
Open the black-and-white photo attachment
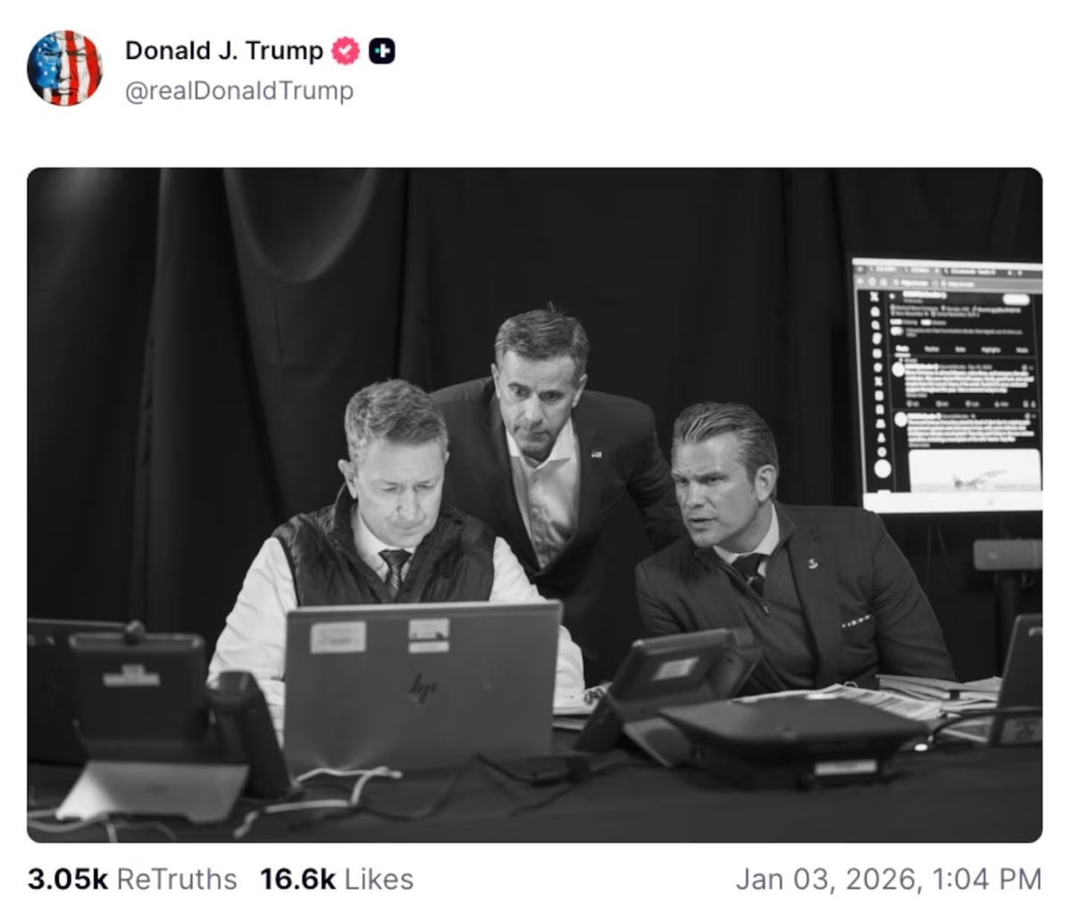point(534,505)
